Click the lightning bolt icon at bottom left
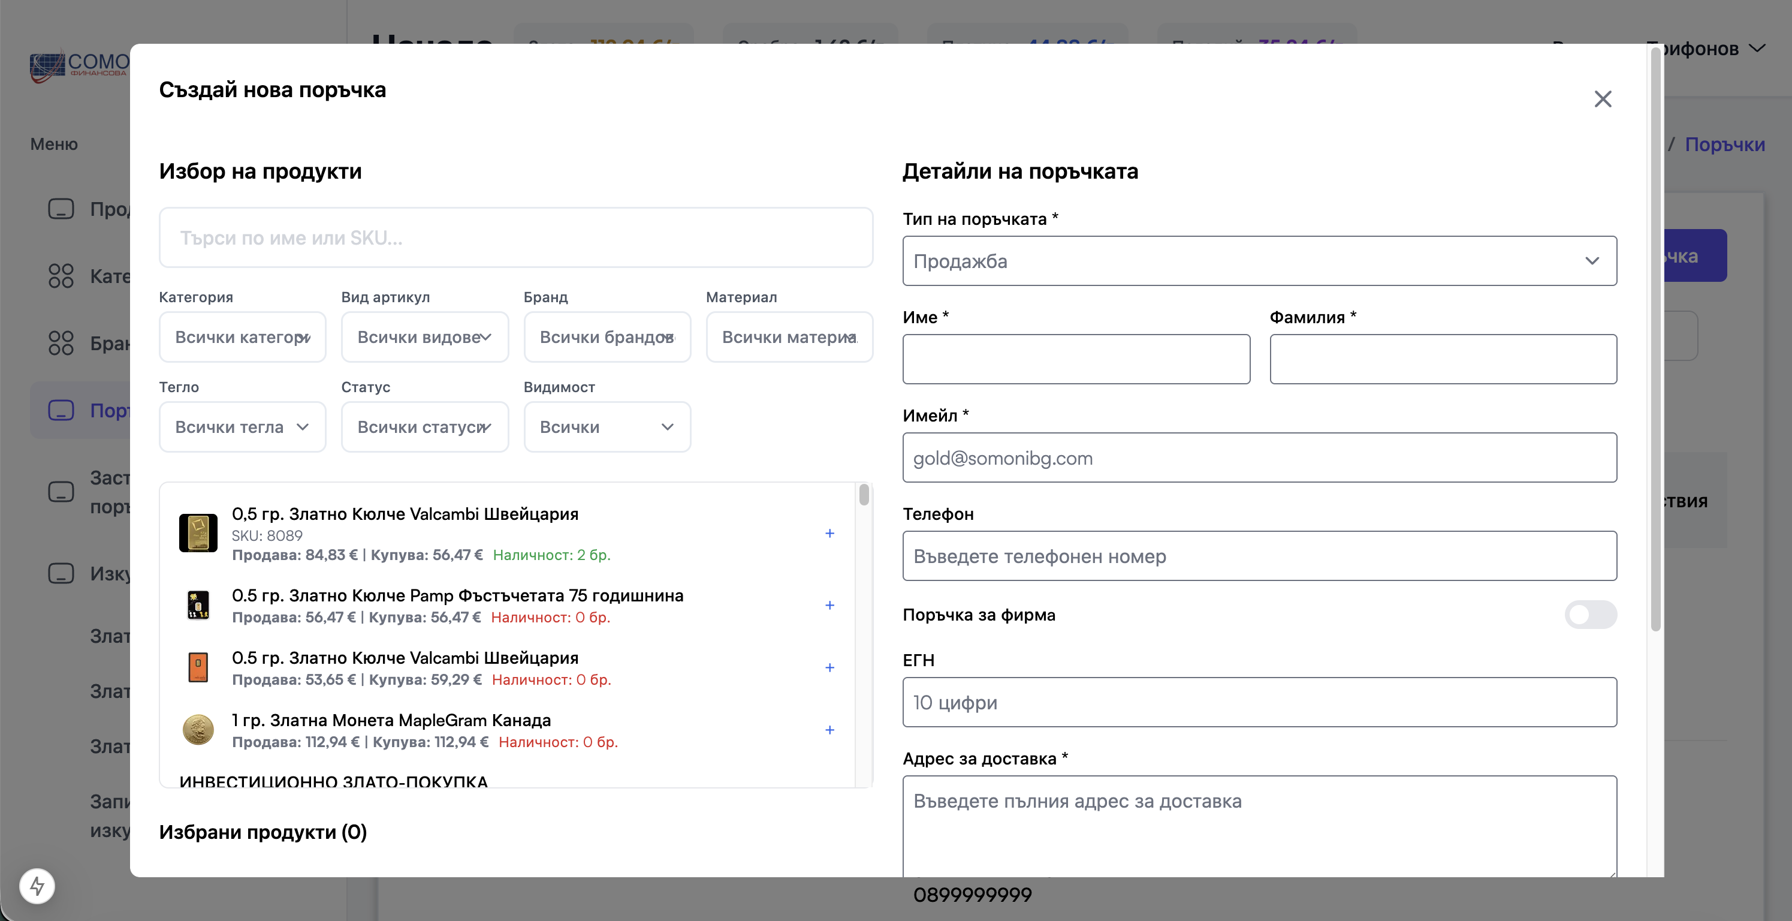 pos(37,886)
